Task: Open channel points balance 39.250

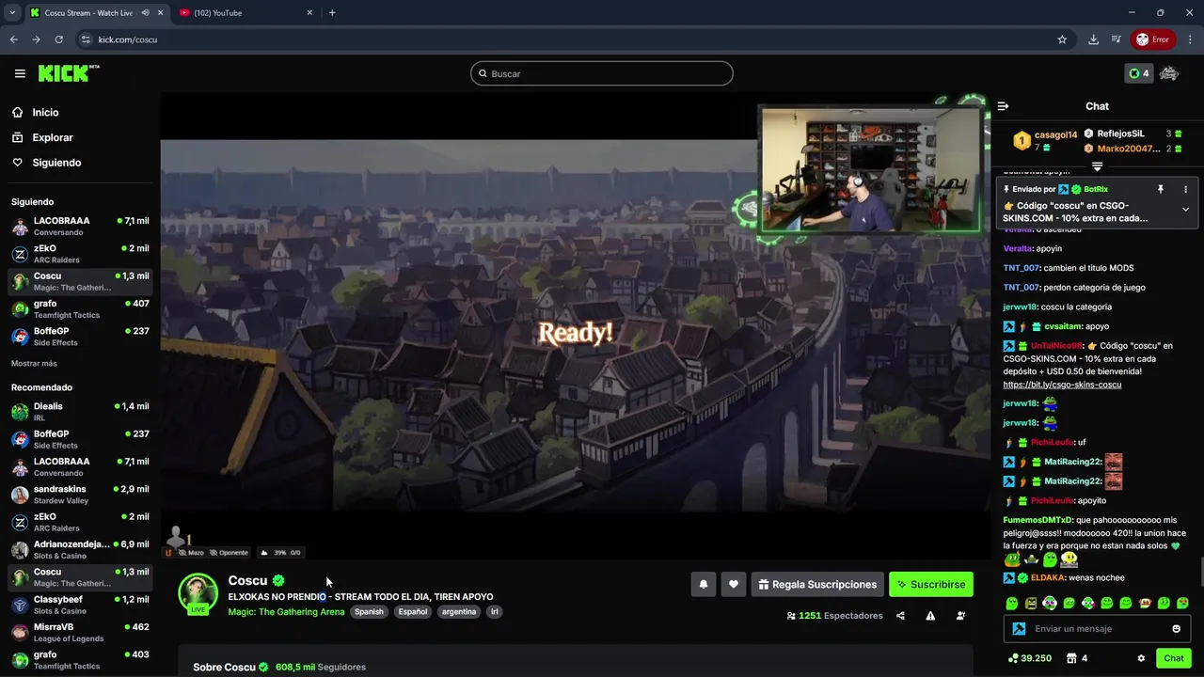Action: 1029,658
